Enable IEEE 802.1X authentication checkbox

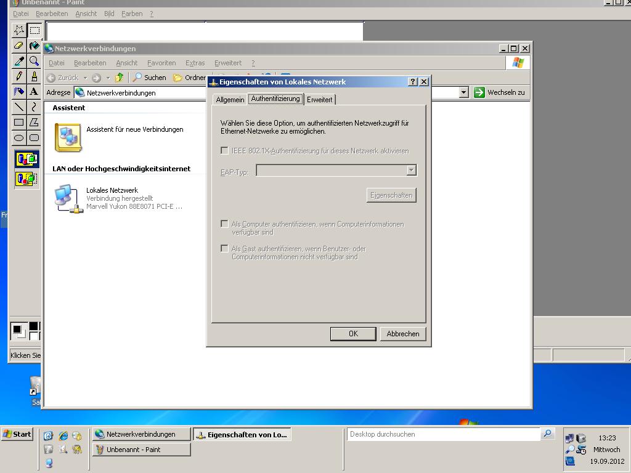pyautogui.click(x=224, y=150)
